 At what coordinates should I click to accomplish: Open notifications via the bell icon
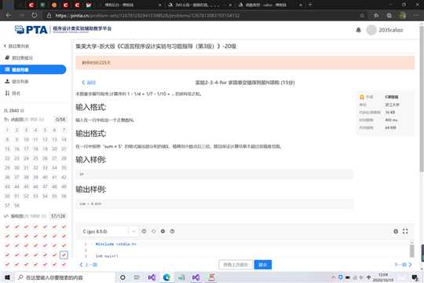coord(358,30)
